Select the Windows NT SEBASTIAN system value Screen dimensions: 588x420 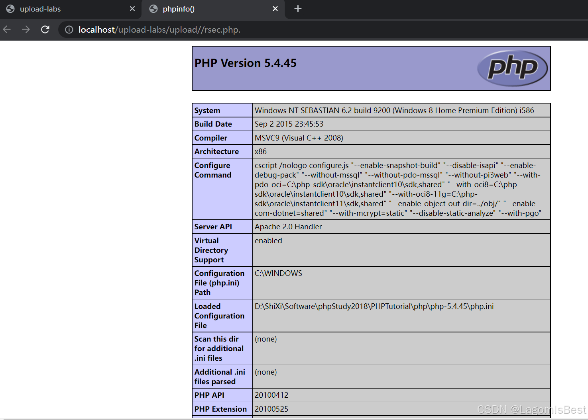pyautogui.click(x=394, y=110)
